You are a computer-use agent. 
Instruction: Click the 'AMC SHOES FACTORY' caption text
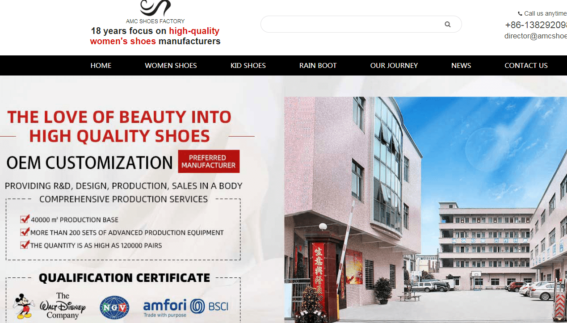tap(155, 21)
